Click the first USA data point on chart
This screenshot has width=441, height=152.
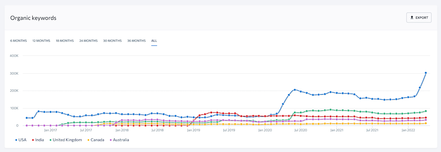tap(27, 118)
